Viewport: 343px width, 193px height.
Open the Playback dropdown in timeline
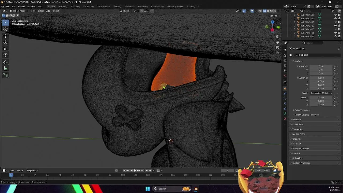pyautogui.click(x=32, y=170)
